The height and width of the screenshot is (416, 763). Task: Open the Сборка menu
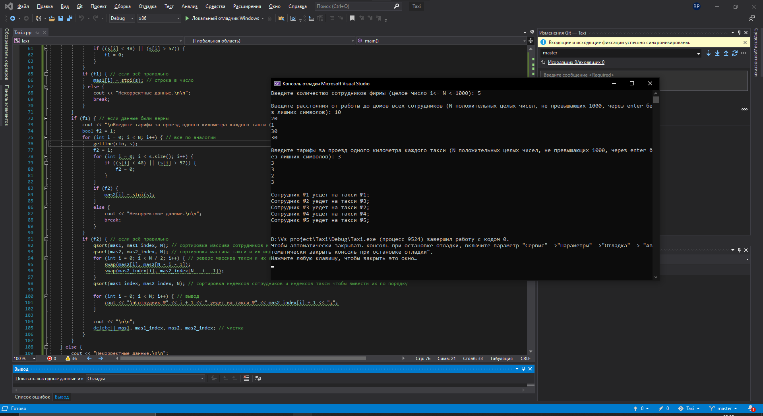[x=122, y=6]
